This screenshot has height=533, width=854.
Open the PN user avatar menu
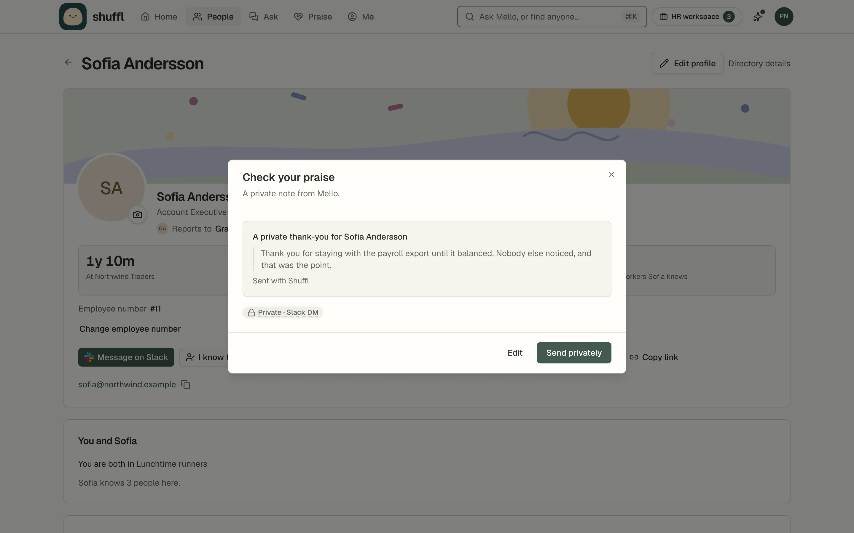pos(783,17)
